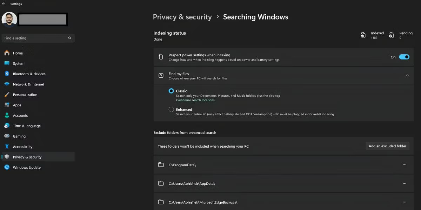Click the Accessibility person icon
This screenshot has width=421, height=210.
coord(7,146)
